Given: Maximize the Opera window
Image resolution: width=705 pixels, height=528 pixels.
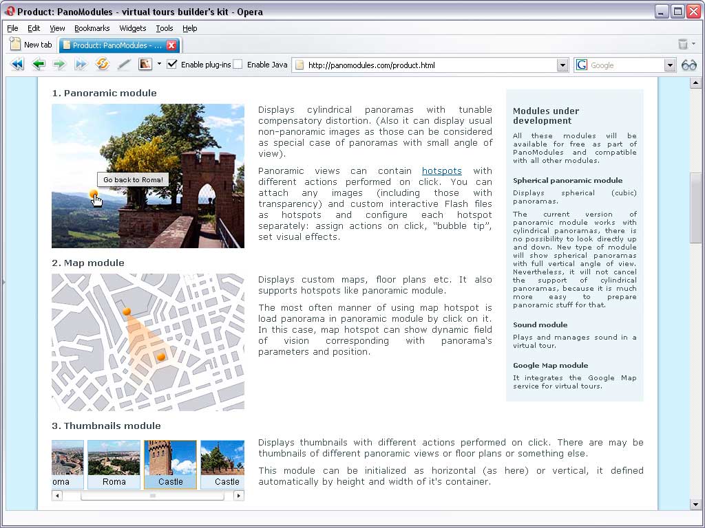Looking at the screenshot, I should 677,11.
